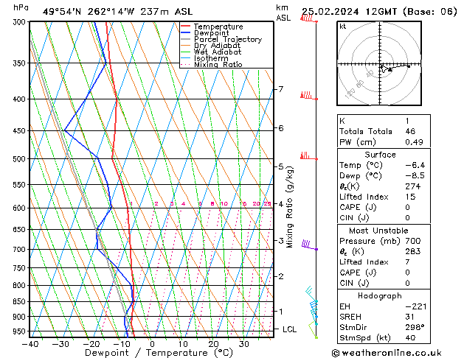Click the surface 'Temp (°C)' value -6.4
Viewport: 464px width, 358px height.
(415, 165)
